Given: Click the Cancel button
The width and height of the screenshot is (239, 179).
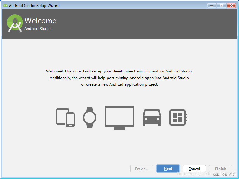Looking at the screenshot, I should (194, 169).
